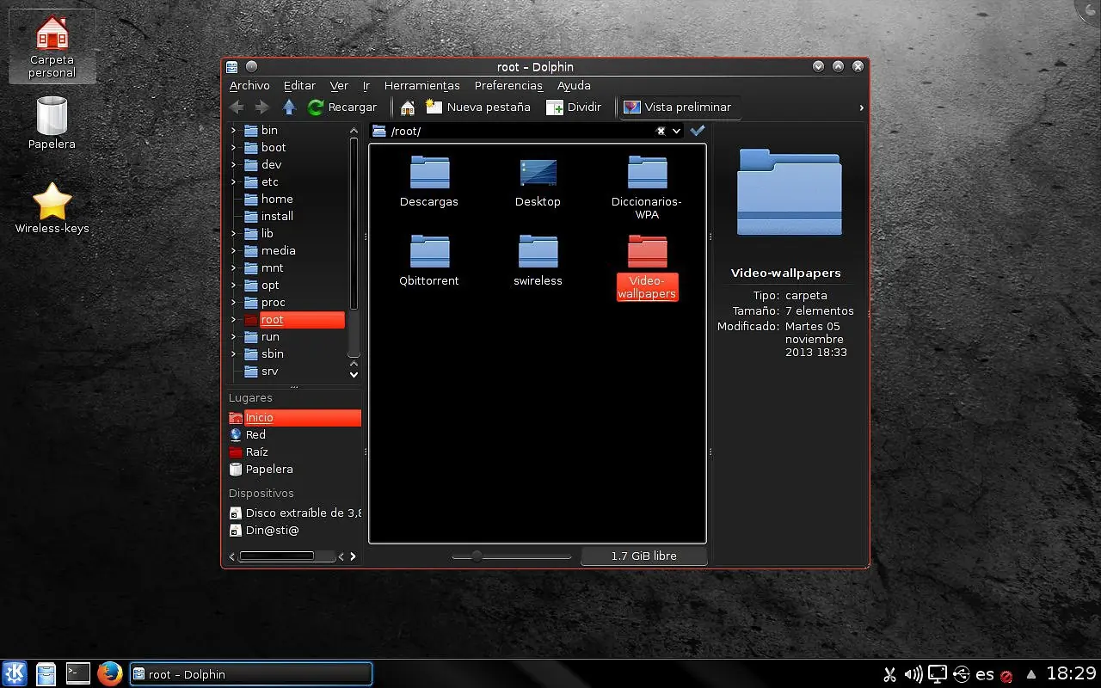Select the mnt folder in tree

272,268
